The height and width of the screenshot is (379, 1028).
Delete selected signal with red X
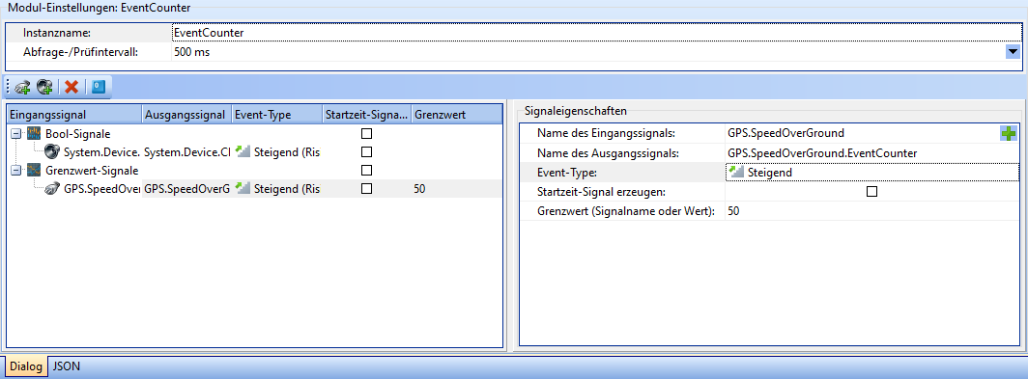(72, 87)
